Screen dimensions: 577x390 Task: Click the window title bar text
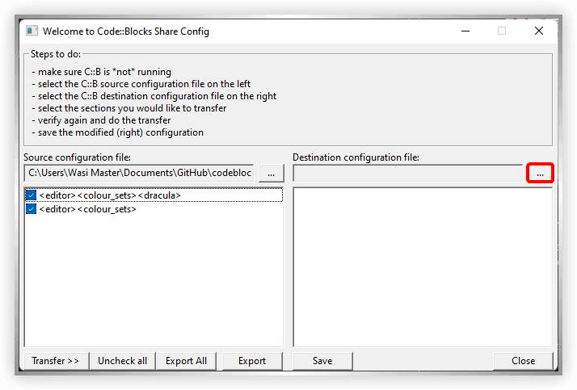click(x=126, y=31)
